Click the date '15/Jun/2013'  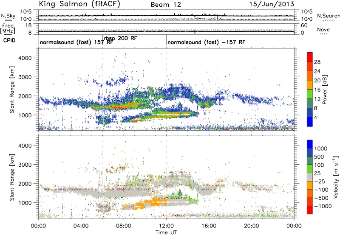pyautogui.click(x=272, y=4)
